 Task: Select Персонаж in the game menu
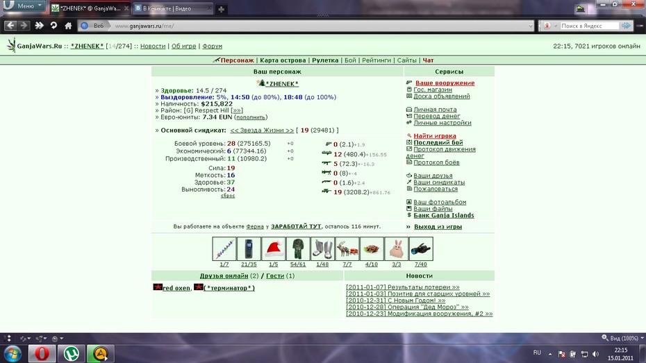(x=238, y=60)
